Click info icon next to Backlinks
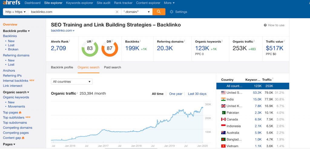 (x=140, y=41)
